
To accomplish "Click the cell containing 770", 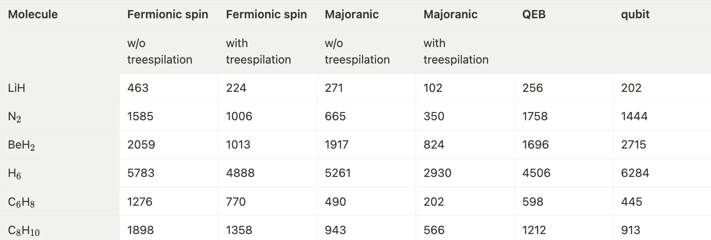I will coord(235,202).
